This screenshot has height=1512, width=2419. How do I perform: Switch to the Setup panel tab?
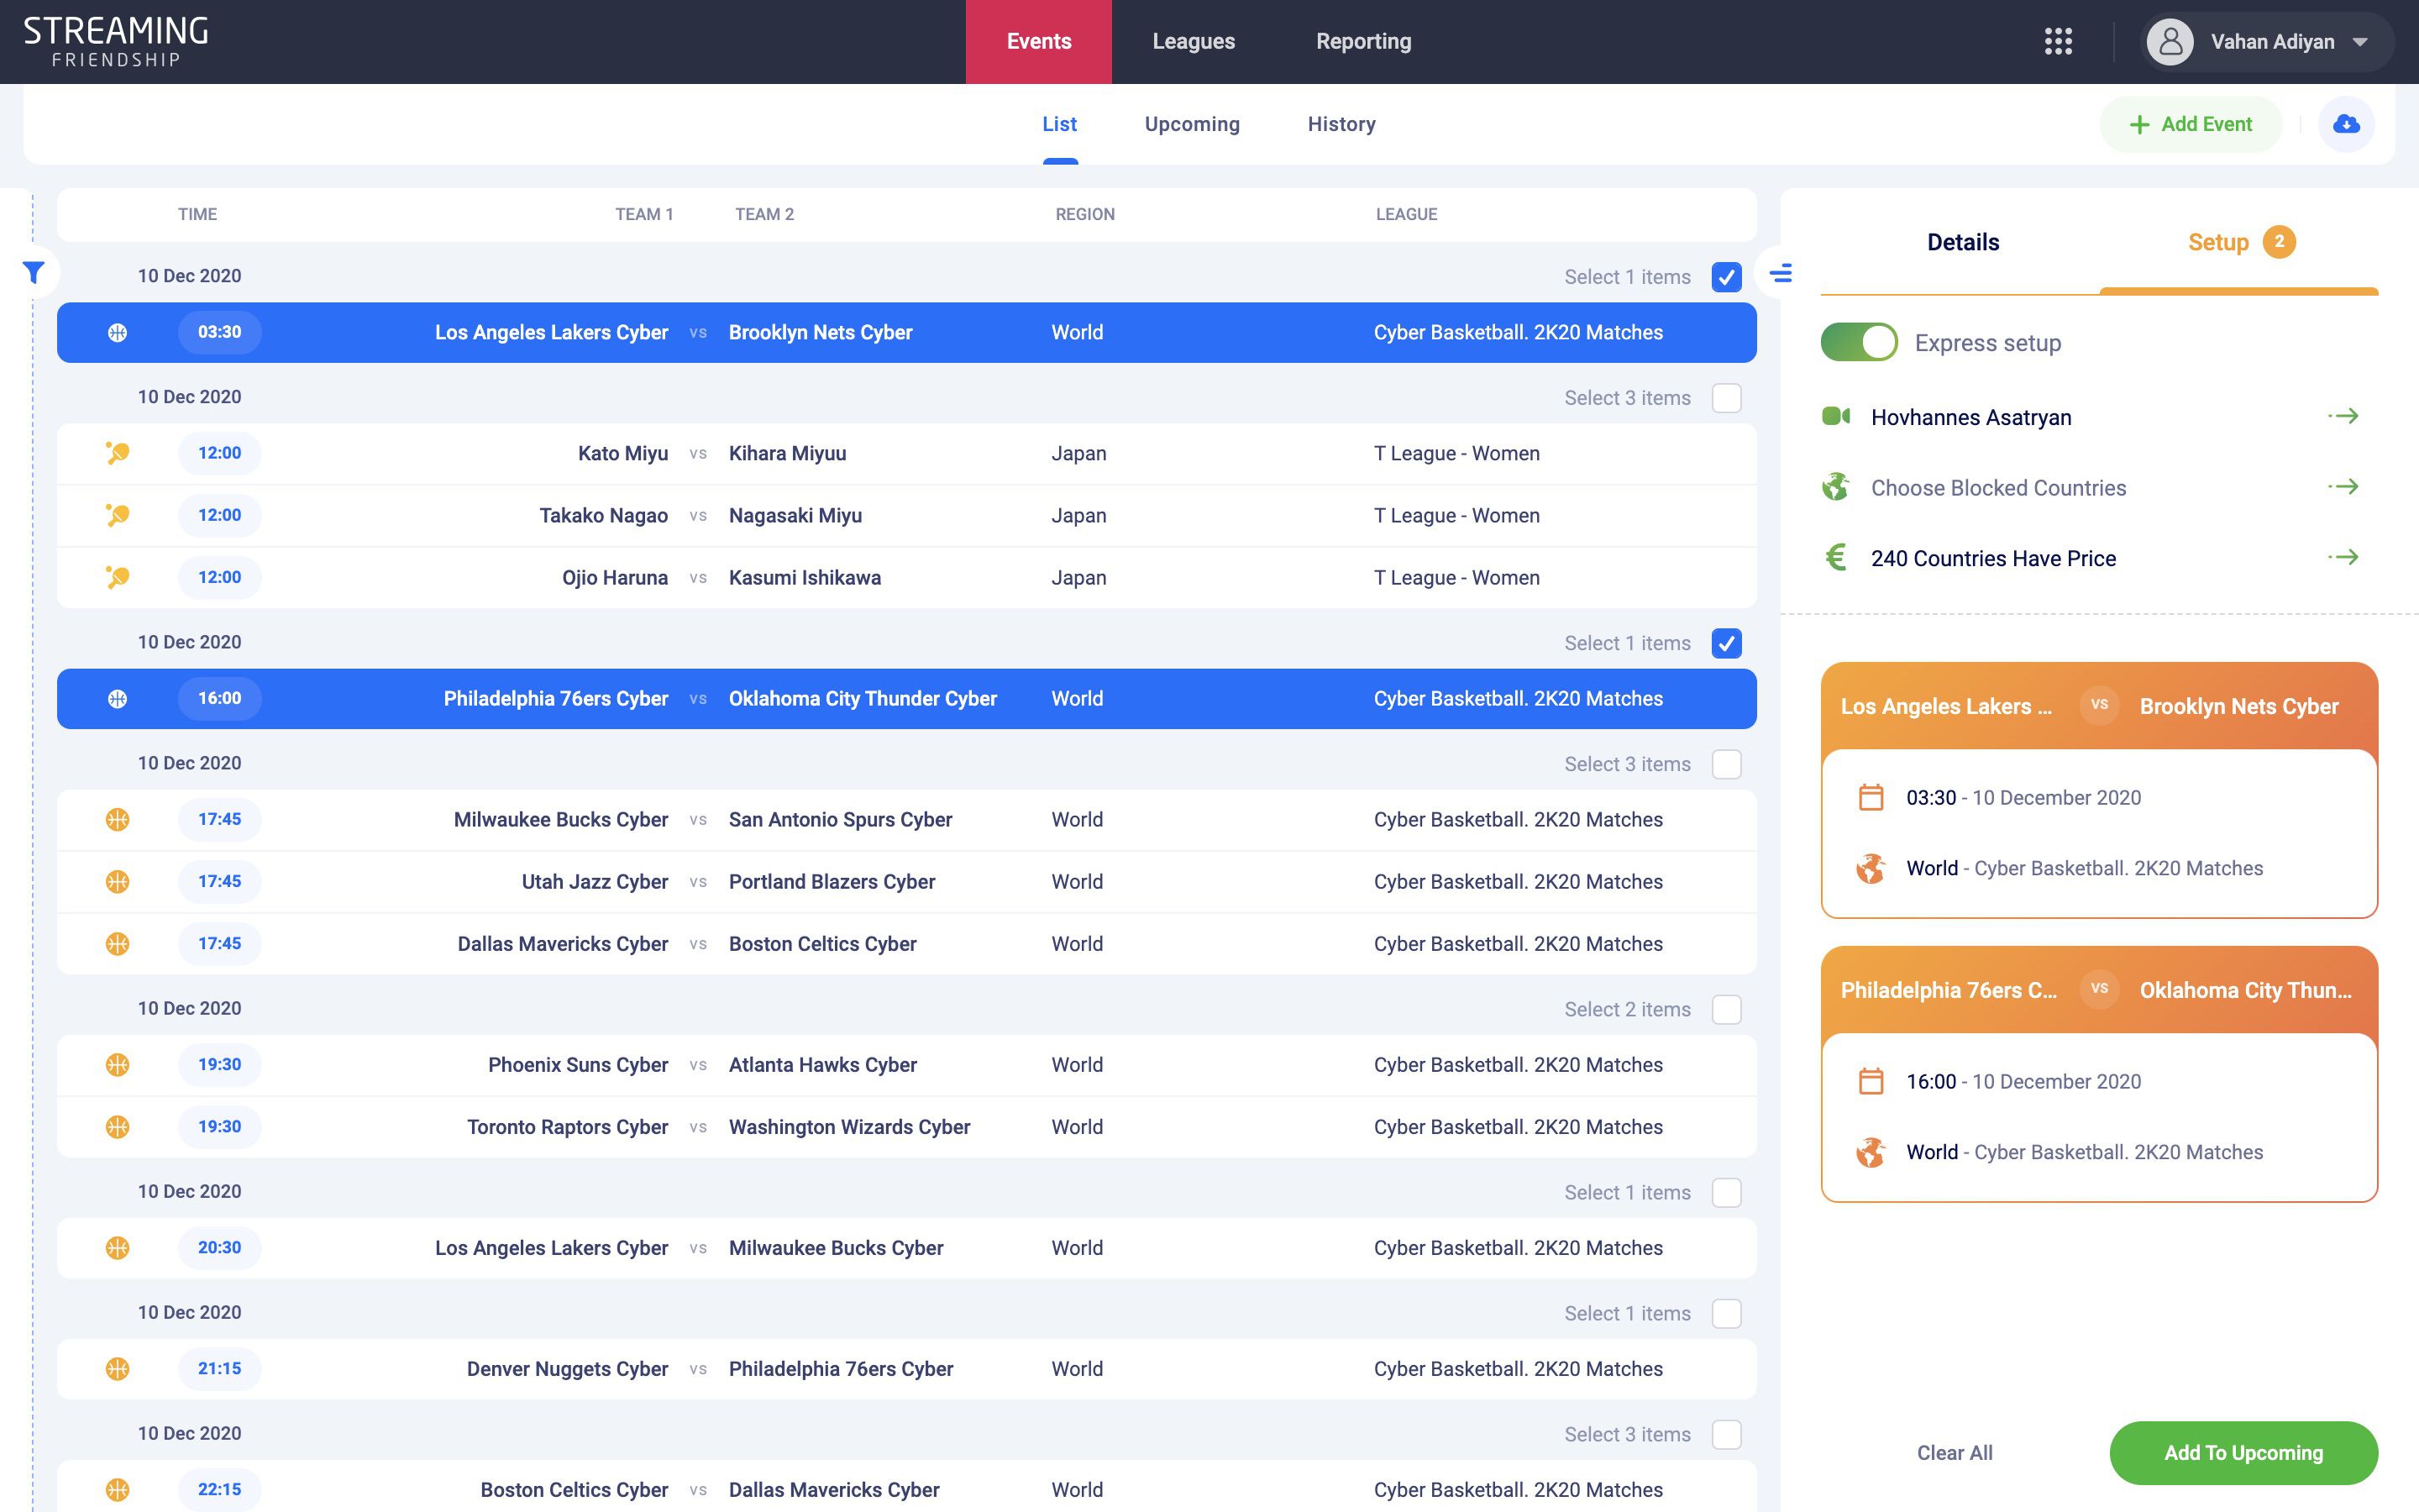(2239, 242)
